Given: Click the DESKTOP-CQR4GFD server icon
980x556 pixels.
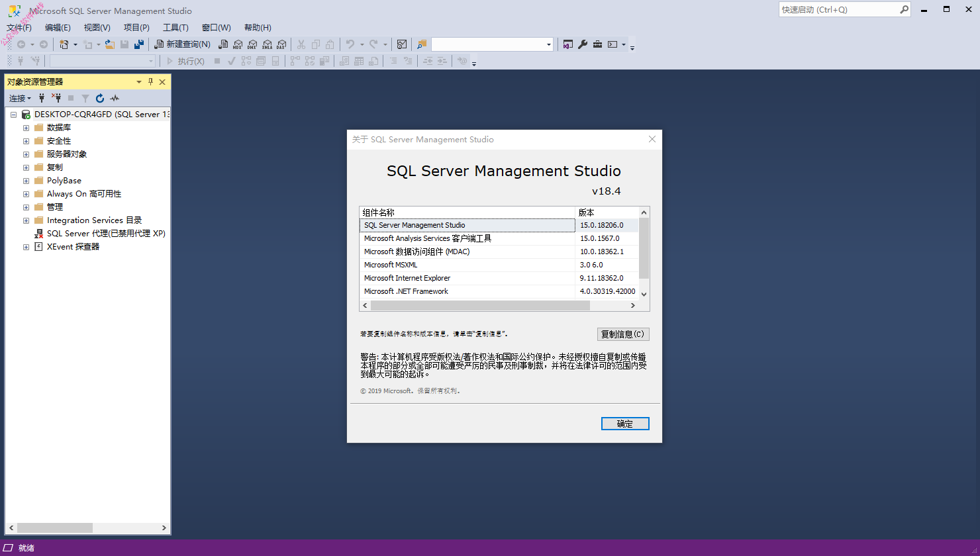Looking at the screenshot, I should (x=26, y=114).
